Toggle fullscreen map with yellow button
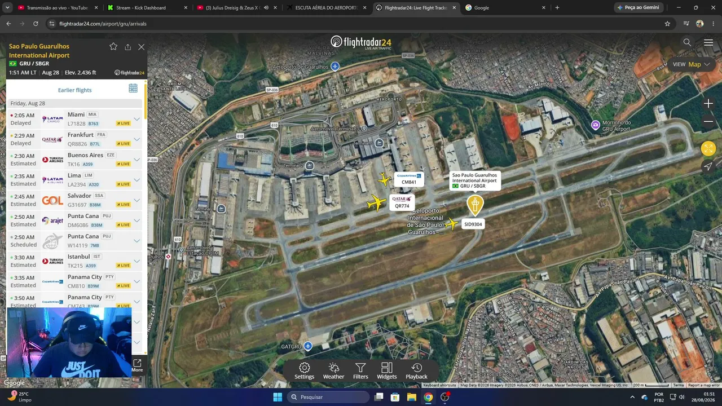722x406 pixels. coord(708,148)
